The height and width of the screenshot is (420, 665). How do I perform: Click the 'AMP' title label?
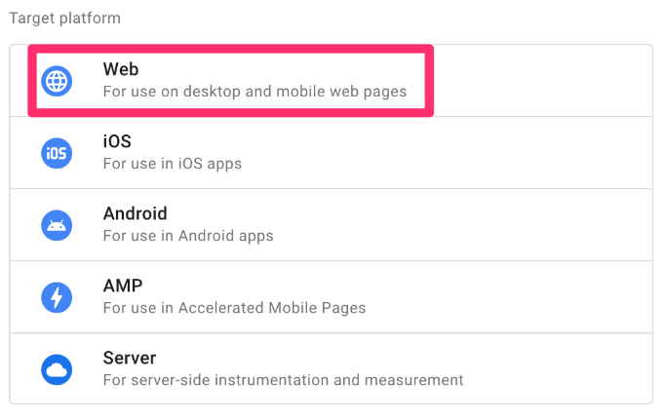[123, 286]
